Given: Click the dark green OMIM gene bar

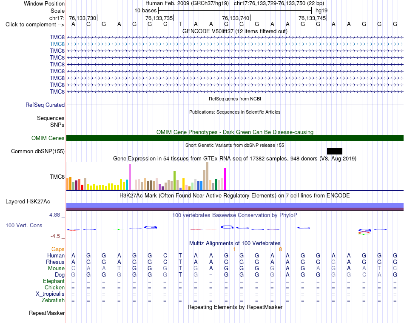Looking at the screenshot, I should pos(235,138).
